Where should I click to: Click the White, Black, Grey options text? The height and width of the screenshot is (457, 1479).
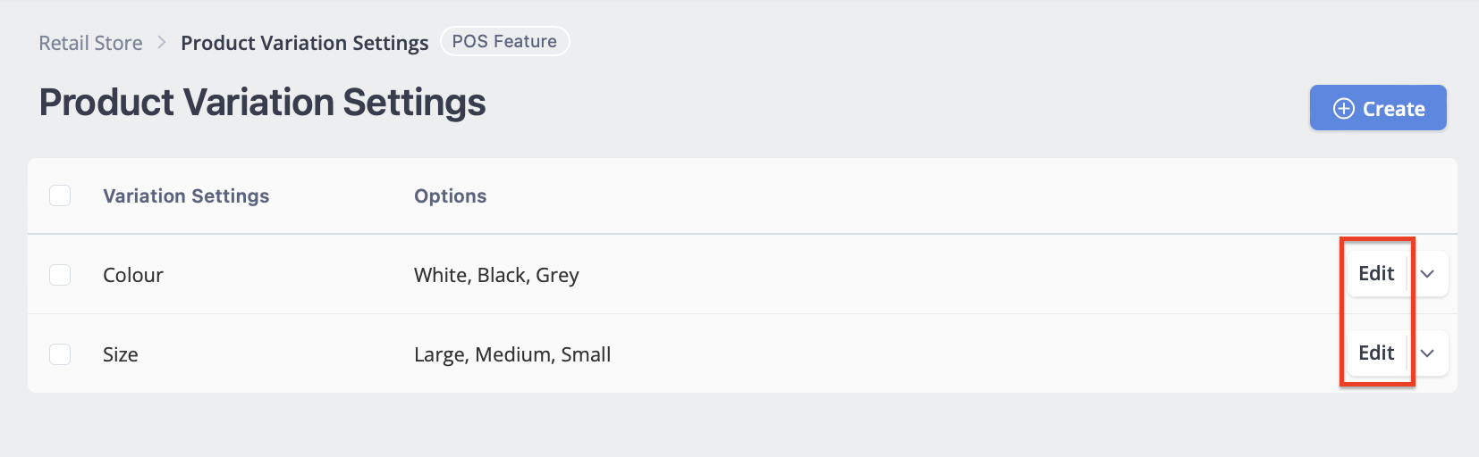[x=496, y=275]
